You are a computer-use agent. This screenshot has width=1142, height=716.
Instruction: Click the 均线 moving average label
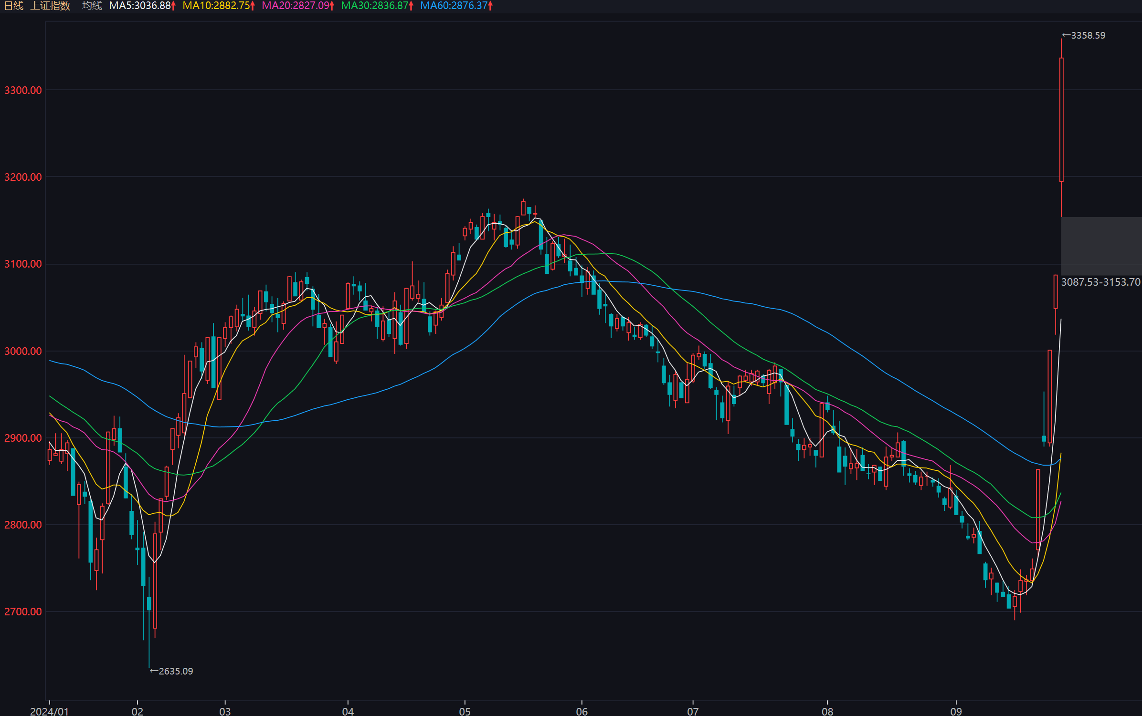point(92,6)
